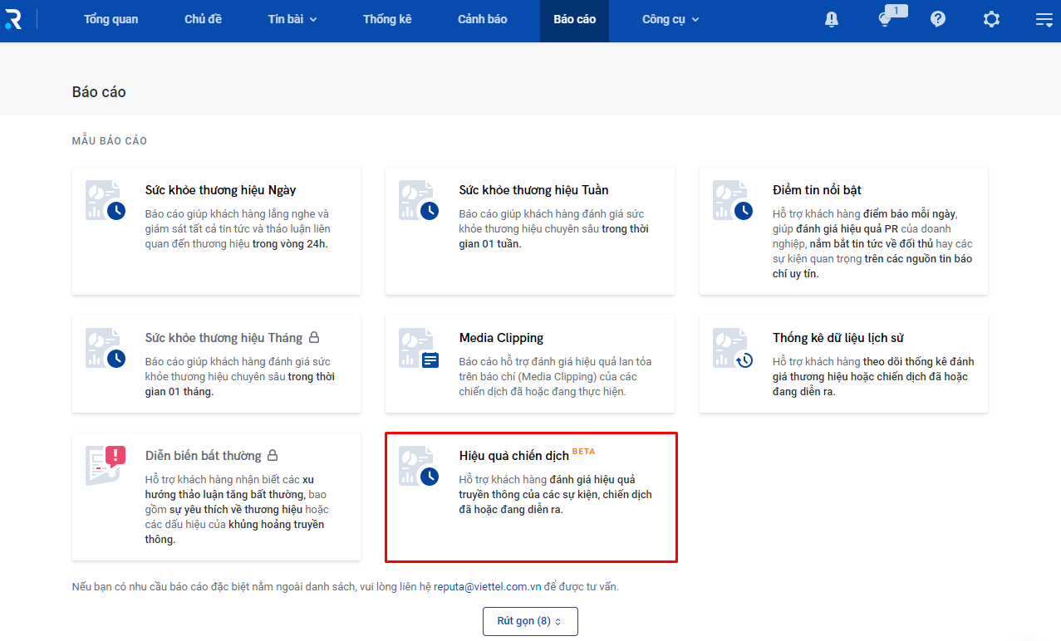Collapse list with Rút gọn (8) button
Image resolution: width=1061 pixels, height=641 pixels.
530,621
